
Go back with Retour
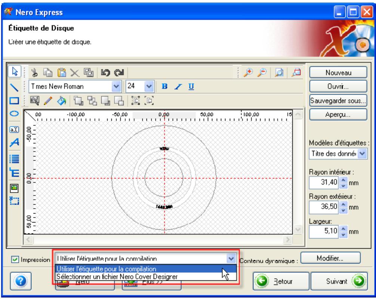[281, 281]
